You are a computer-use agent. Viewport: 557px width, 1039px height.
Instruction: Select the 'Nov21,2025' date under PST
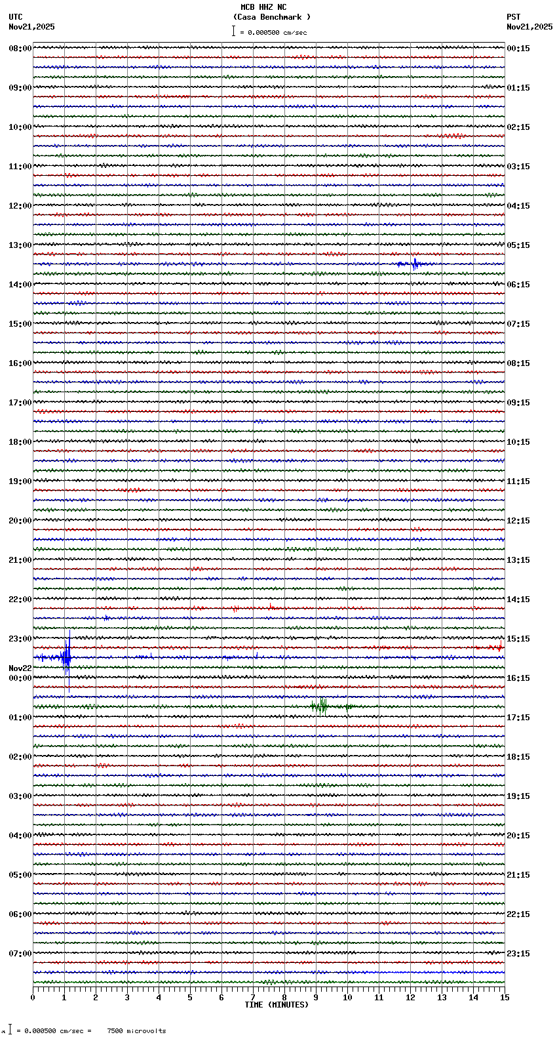click(x=529, y=27)
